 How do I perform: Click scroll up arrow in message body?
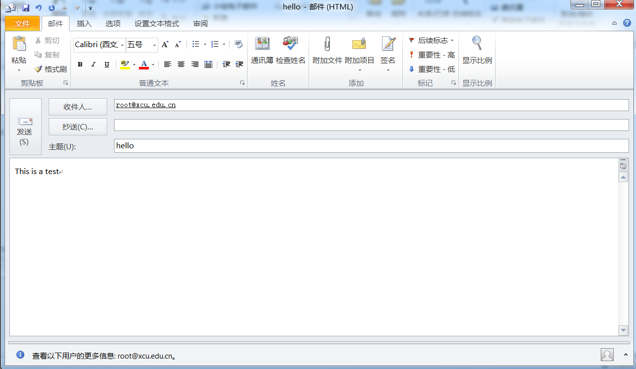click(x=623, y=177)
